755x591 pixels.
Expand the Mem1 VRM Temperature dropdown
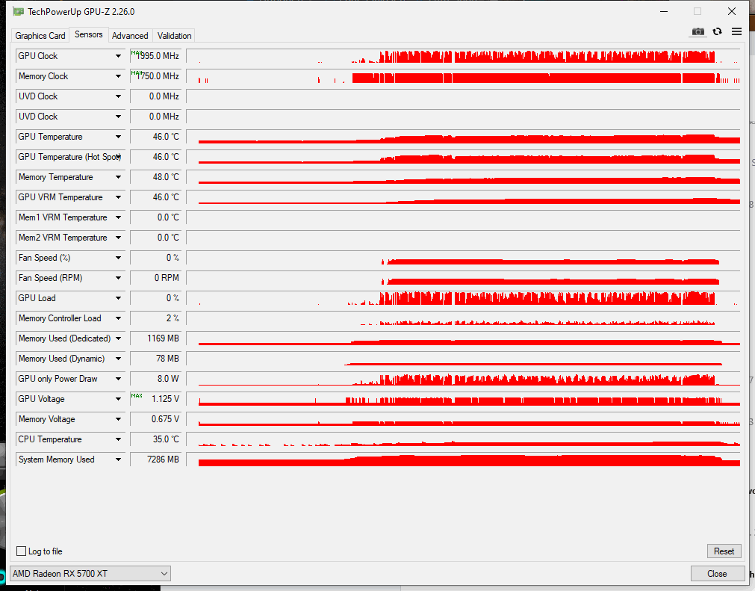119,217
